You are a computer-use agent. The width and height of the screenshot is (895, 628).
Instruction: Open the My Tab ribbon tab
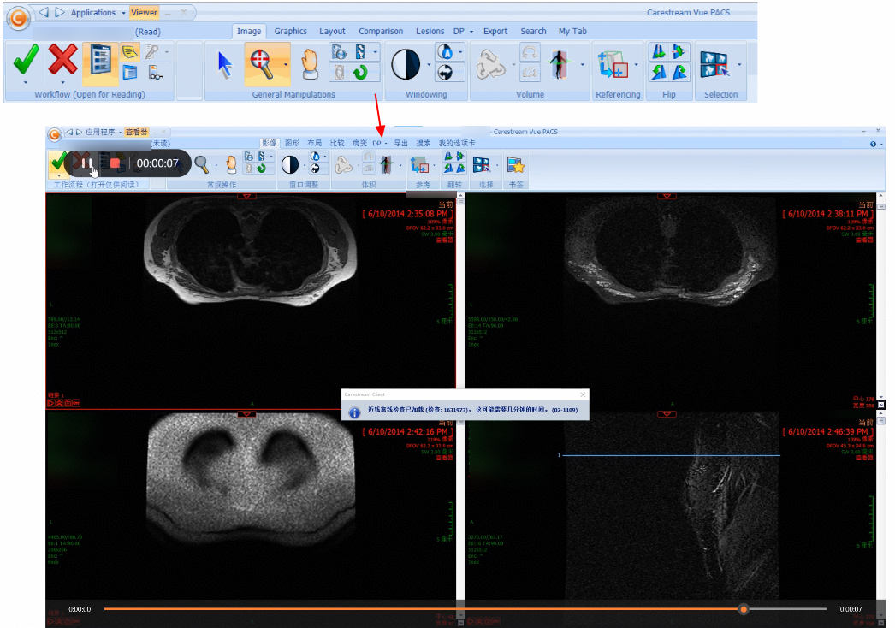point(572,32)
